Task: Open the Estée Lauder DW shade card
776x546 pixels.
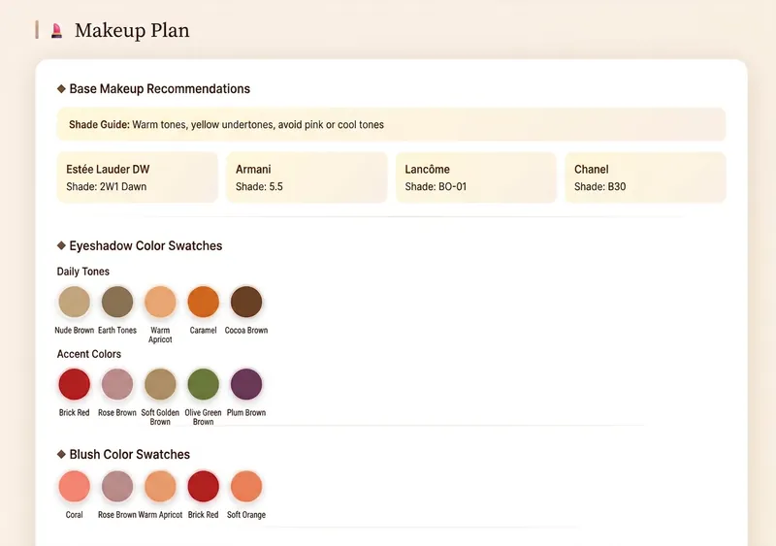Action: coord(137,177)
